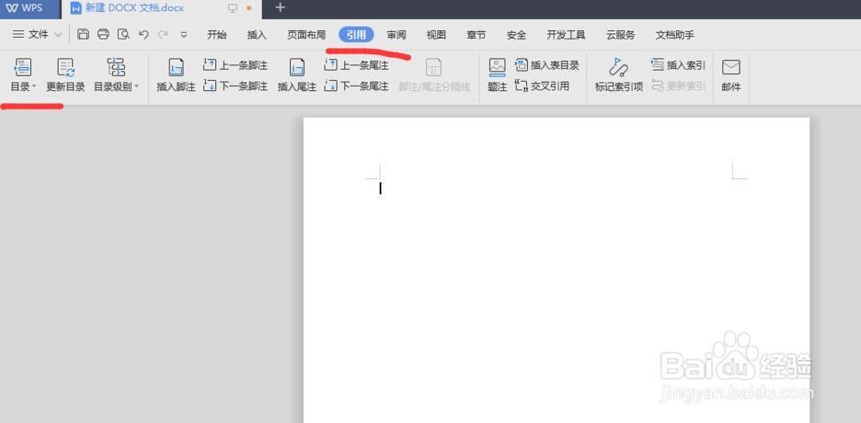Open the 开发工具 developer tools tab
This screenshot has width=861, height=423.
click(x=567, y=34)
